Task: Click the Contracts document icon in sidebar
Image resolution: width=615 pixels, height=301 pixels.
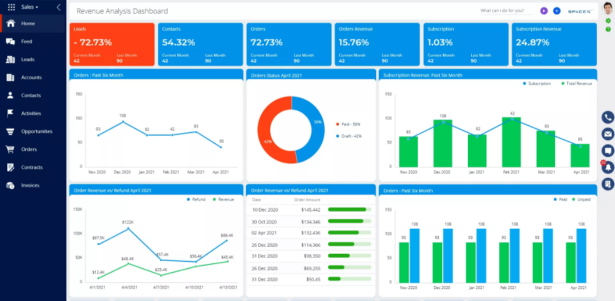Action: [x=11, y=167]
